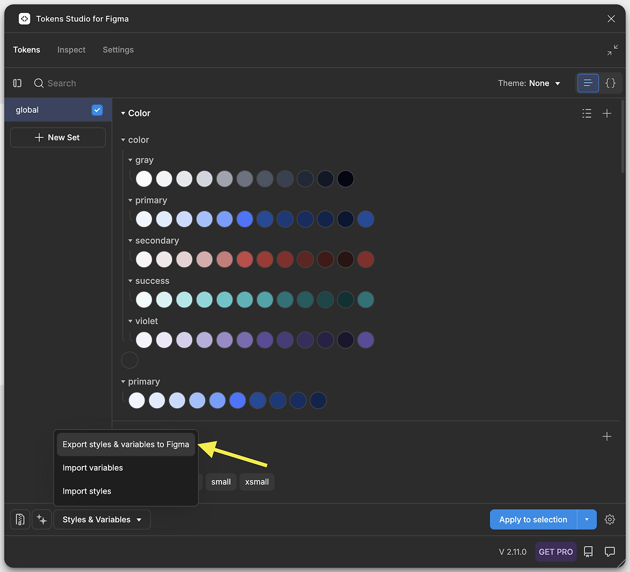
Task: Collapse the plugin window with the arrows icon
Action: (612, 50)
